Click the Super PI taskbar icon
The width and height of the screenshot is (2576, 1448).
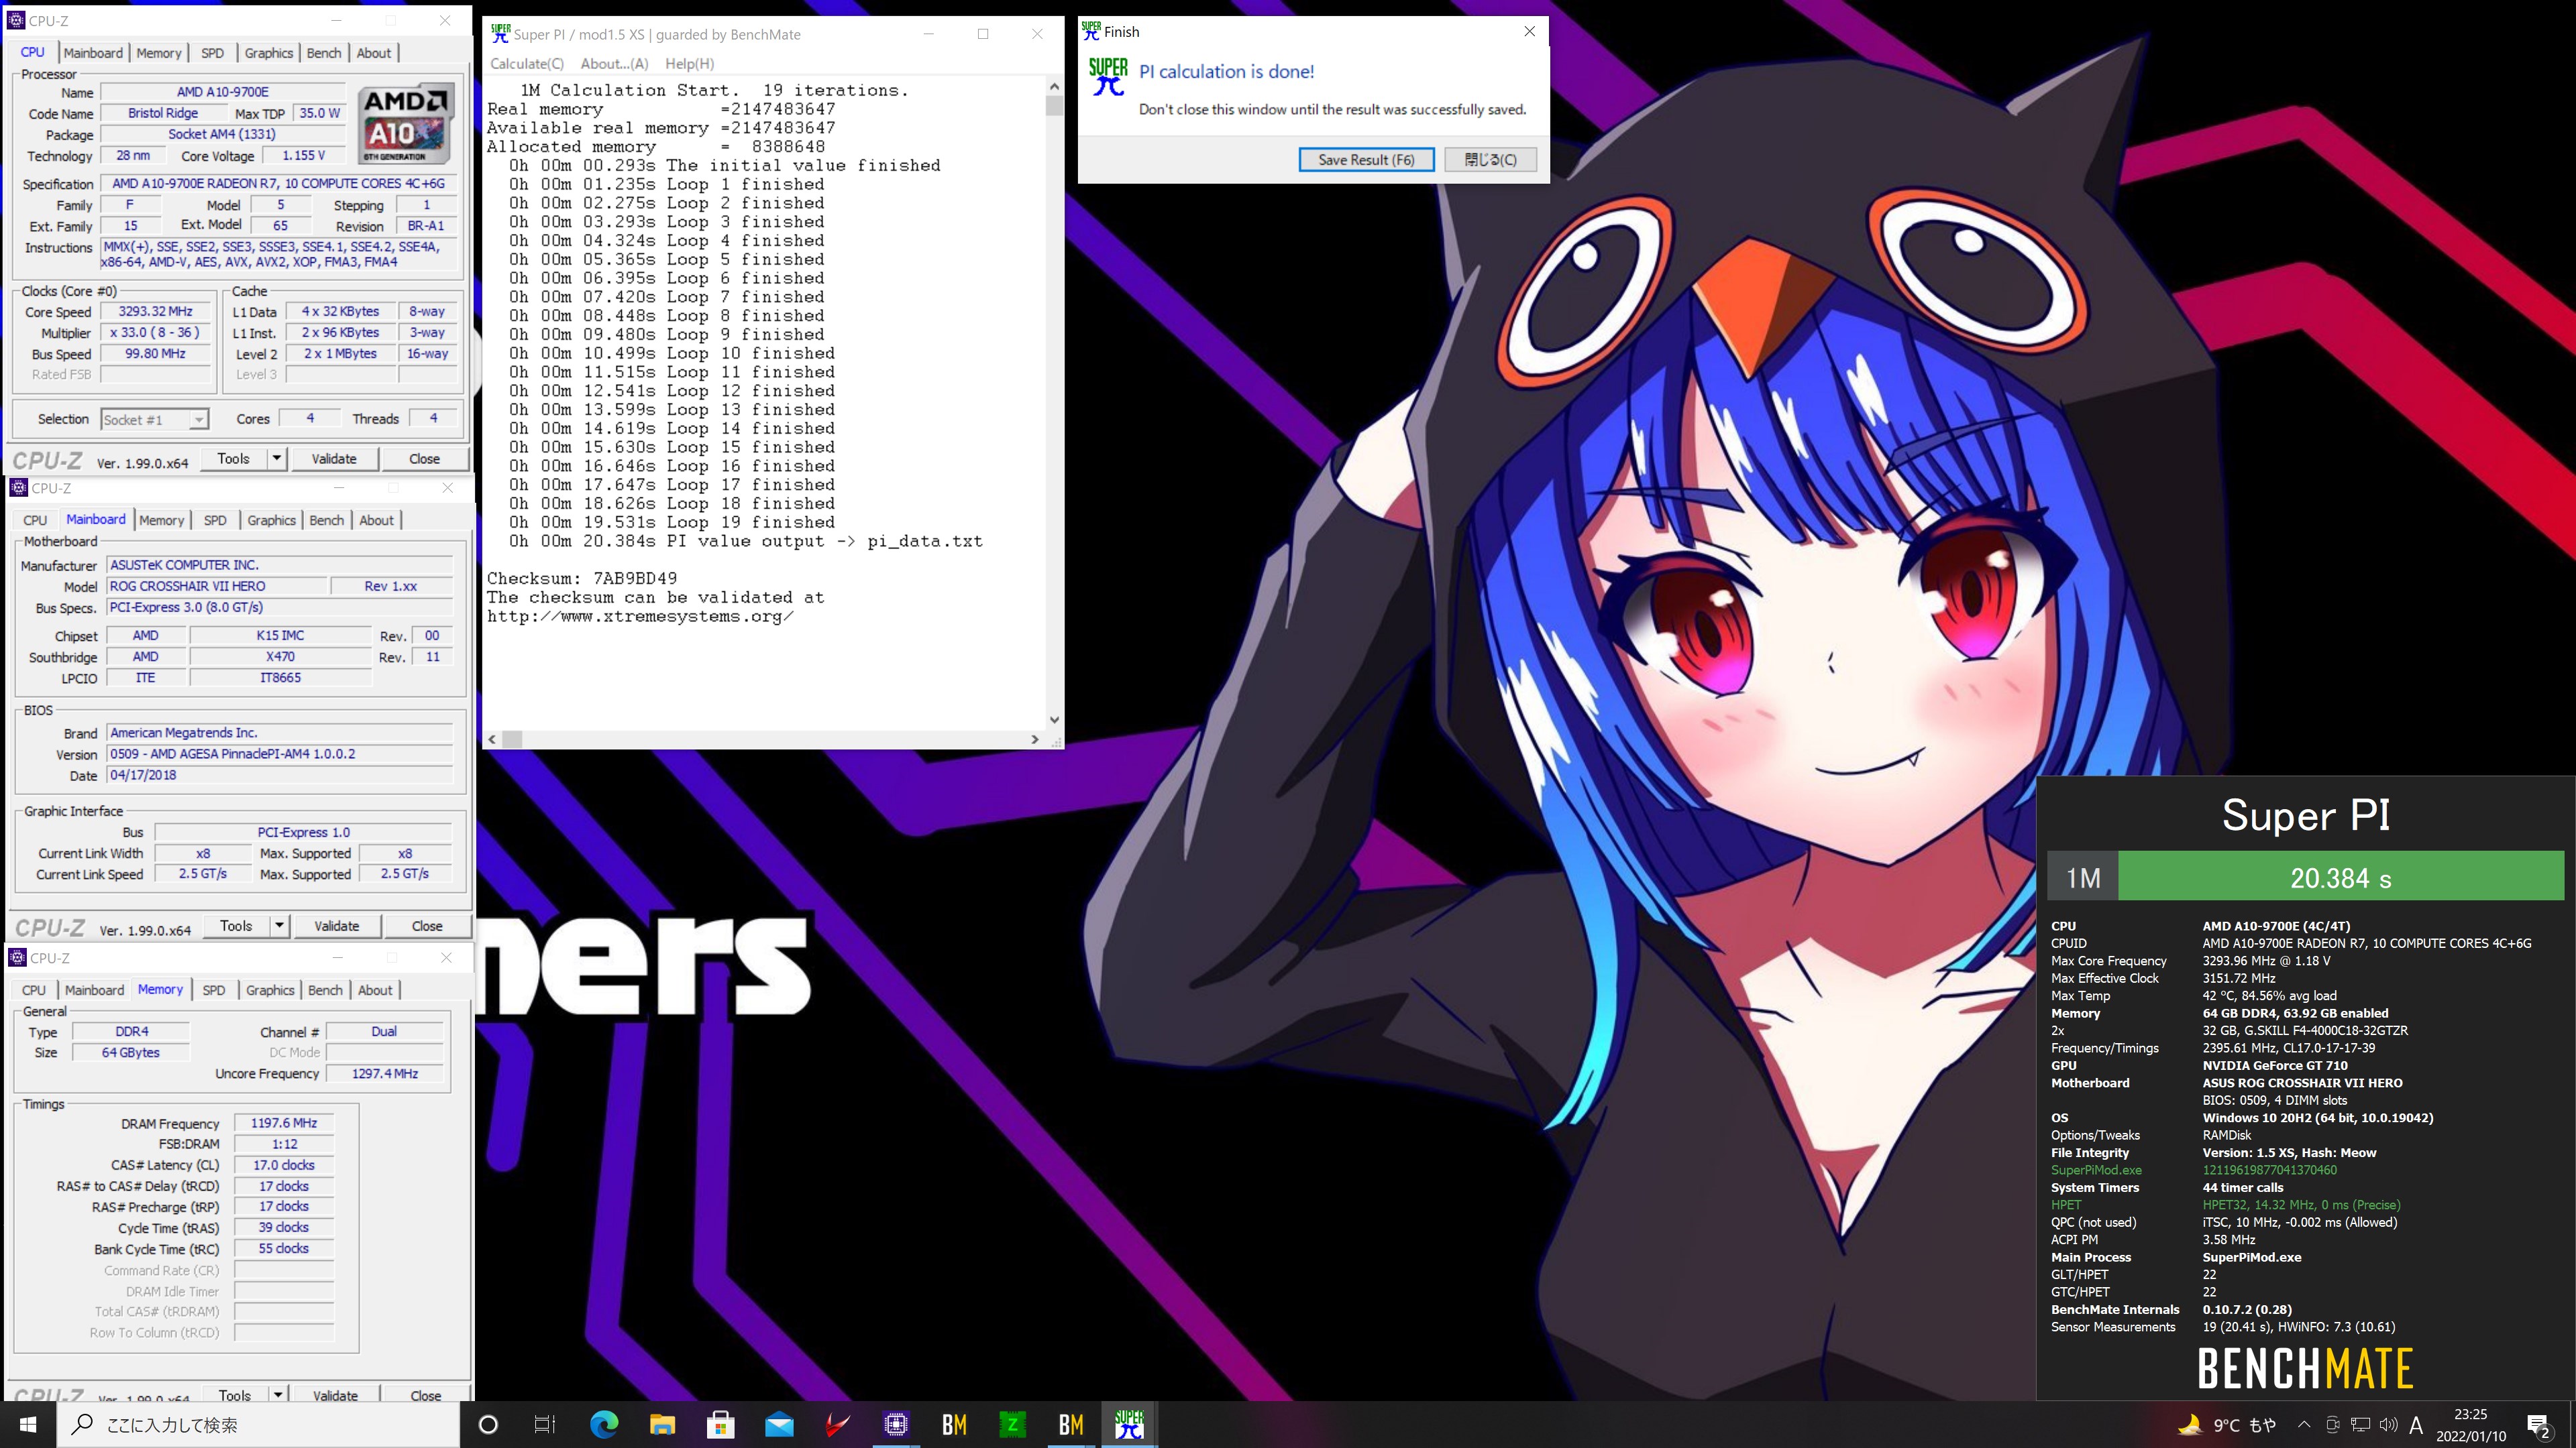pyautogui.click(x=1129, y=1424)
